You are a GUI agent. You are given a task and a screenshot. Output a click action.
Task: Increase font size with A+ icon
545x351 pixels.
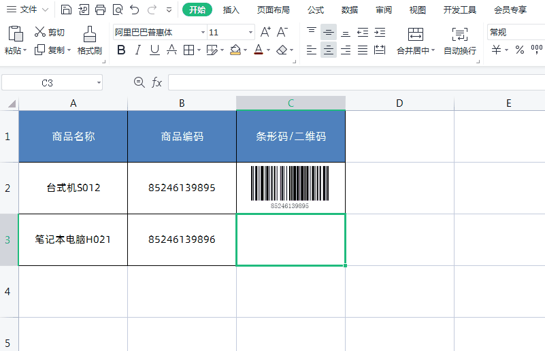(265, 33)
